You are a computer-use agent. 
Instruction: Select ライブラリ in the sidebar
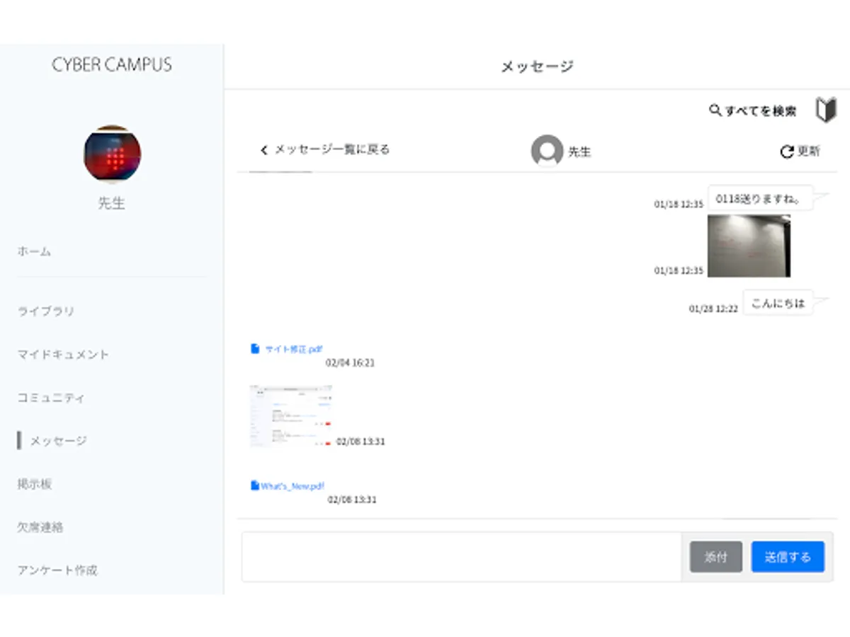[x=46, y=311]
